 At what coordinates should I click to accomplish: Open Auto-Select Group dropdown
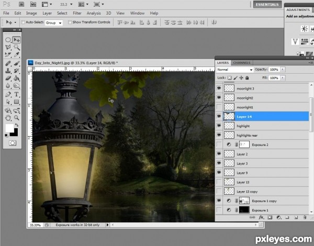click(x=54, y=23)
